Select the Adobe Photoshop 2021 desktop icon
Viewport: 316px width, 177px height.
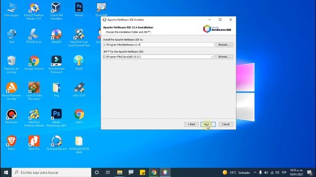pos(56,118)
